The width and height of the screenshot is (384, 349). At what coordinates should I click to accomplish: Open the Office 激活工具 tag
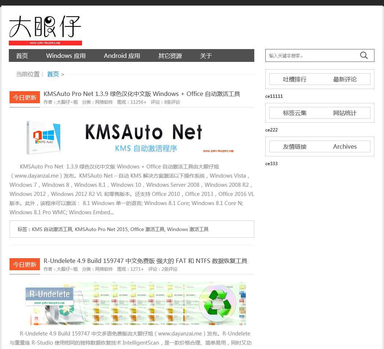coord(147,229)
